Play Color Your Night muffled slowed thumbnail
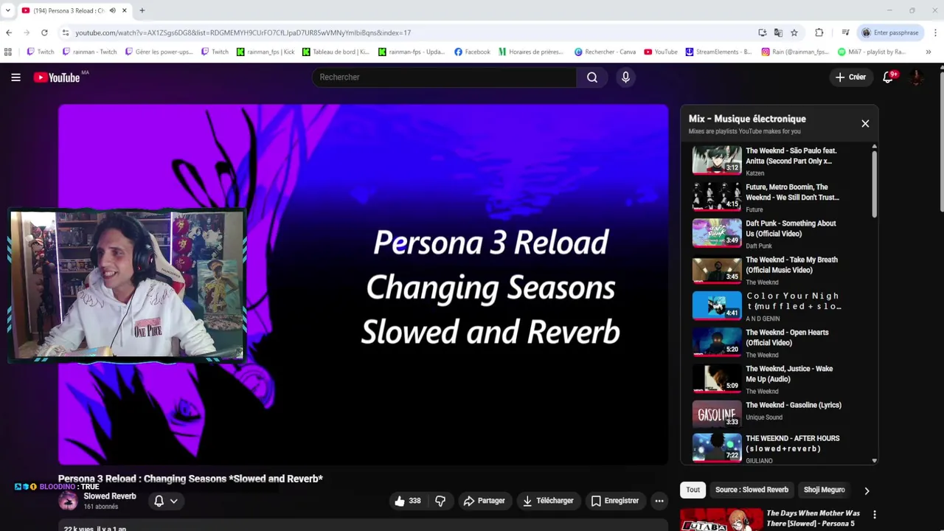Image resolution: width=944 pixels, height=531 pixels. click(x=717, y=305)
